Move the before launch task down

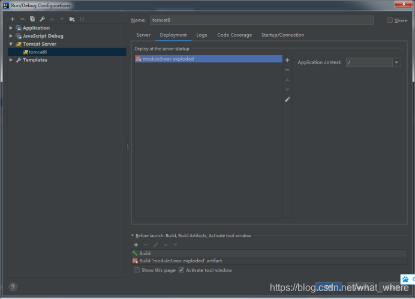[x=176, y=245]
